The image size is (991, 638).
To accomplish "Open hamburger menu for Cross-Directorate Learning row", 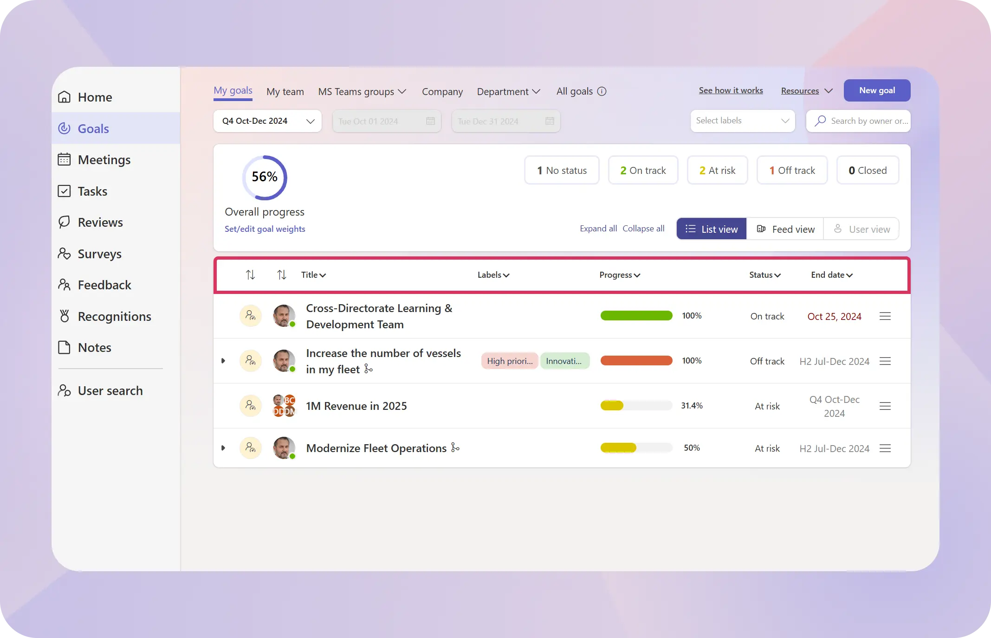I will 885,316.
